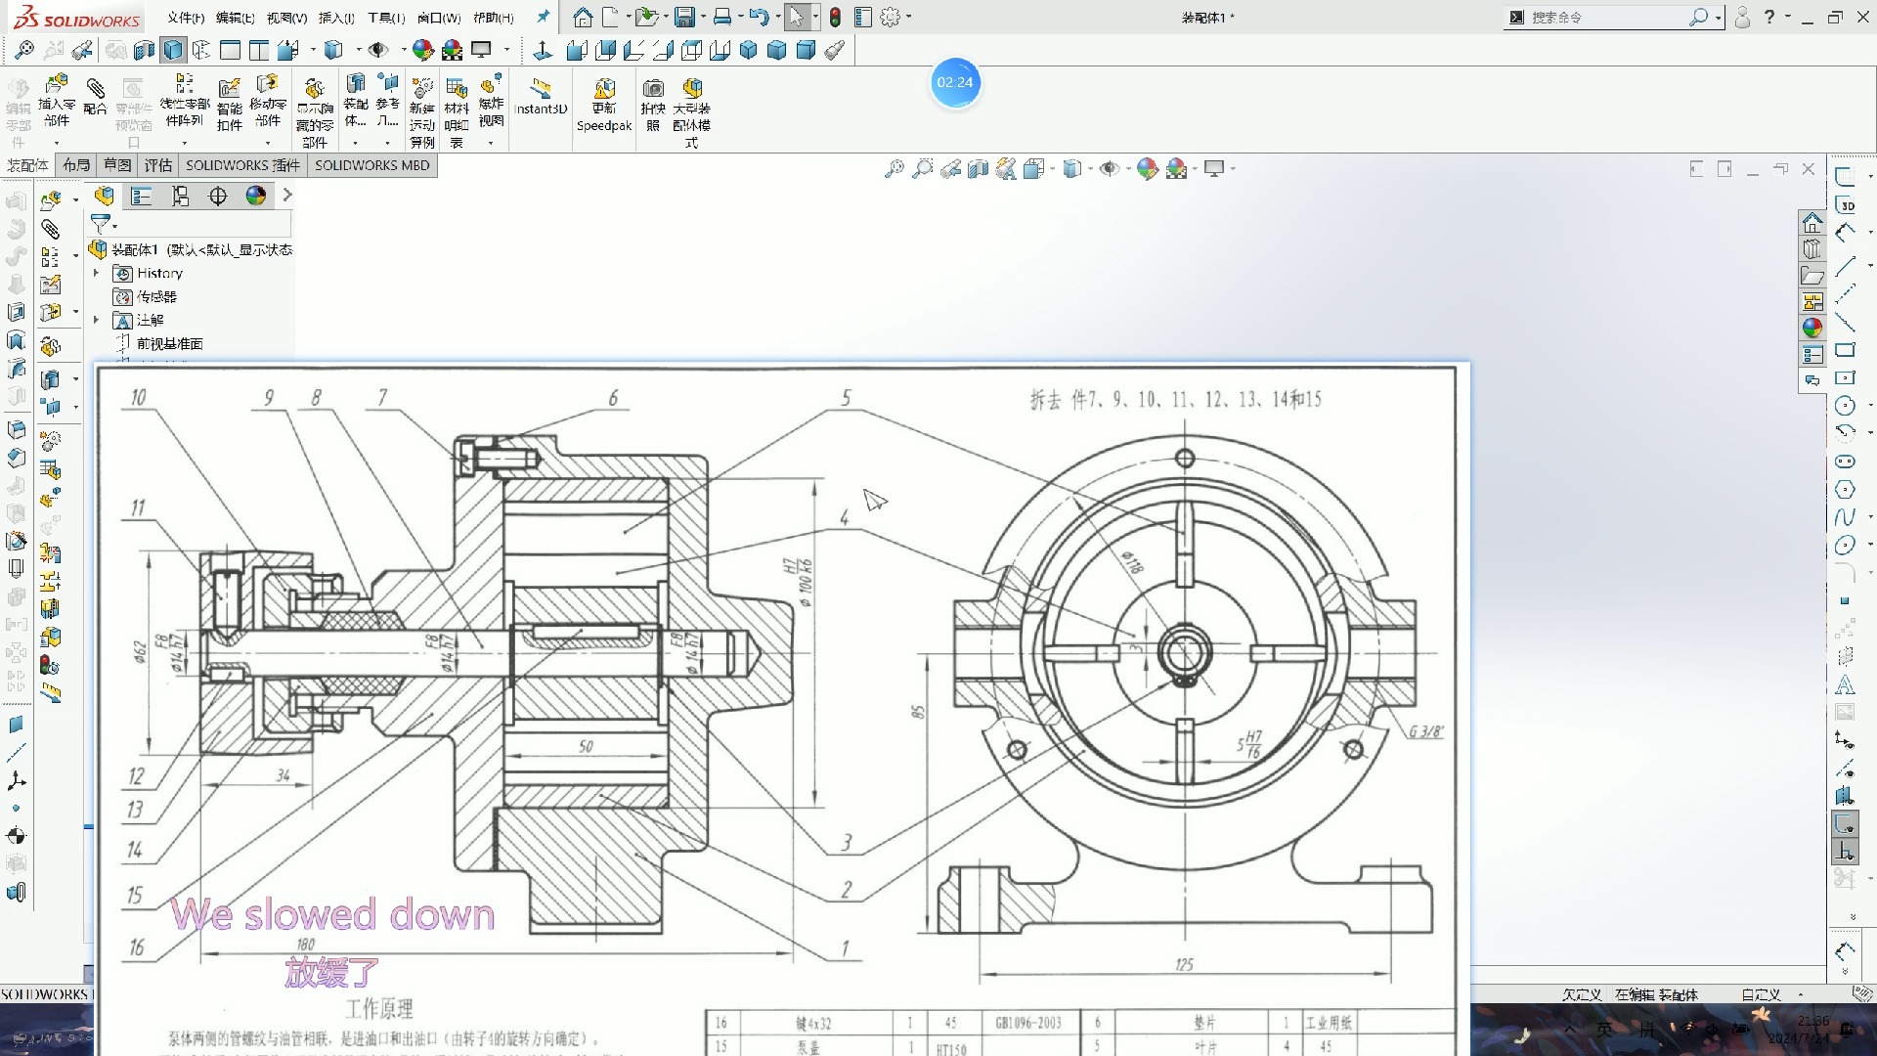Click the Home icon in the title toolbar
The width and height of the screenshot is (1877, 1056).
coord(583,17)
